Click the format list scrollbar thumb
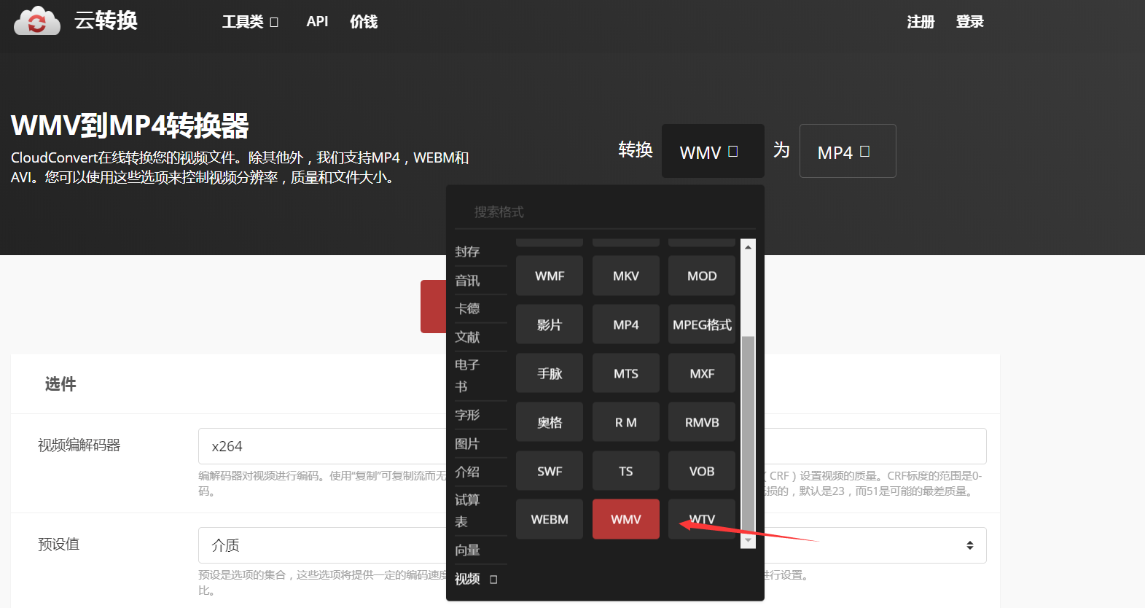Viewport: 1145px width, 608px height. point(748,435)
